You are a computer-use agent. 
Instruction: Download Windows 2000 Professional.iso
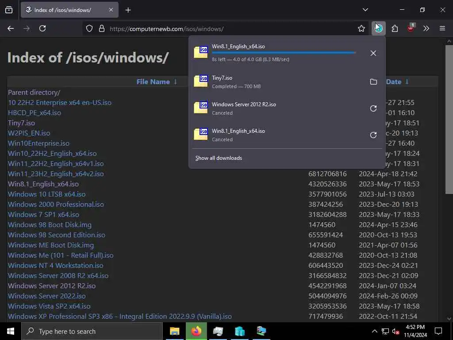56,204
